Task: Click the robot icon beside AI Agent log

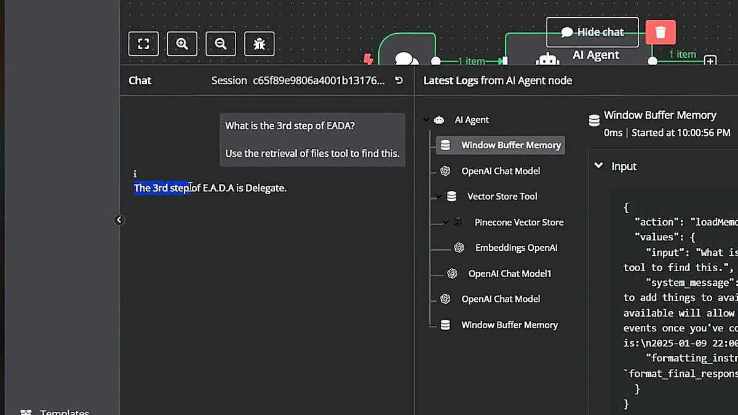Action: tap(438, 120)
